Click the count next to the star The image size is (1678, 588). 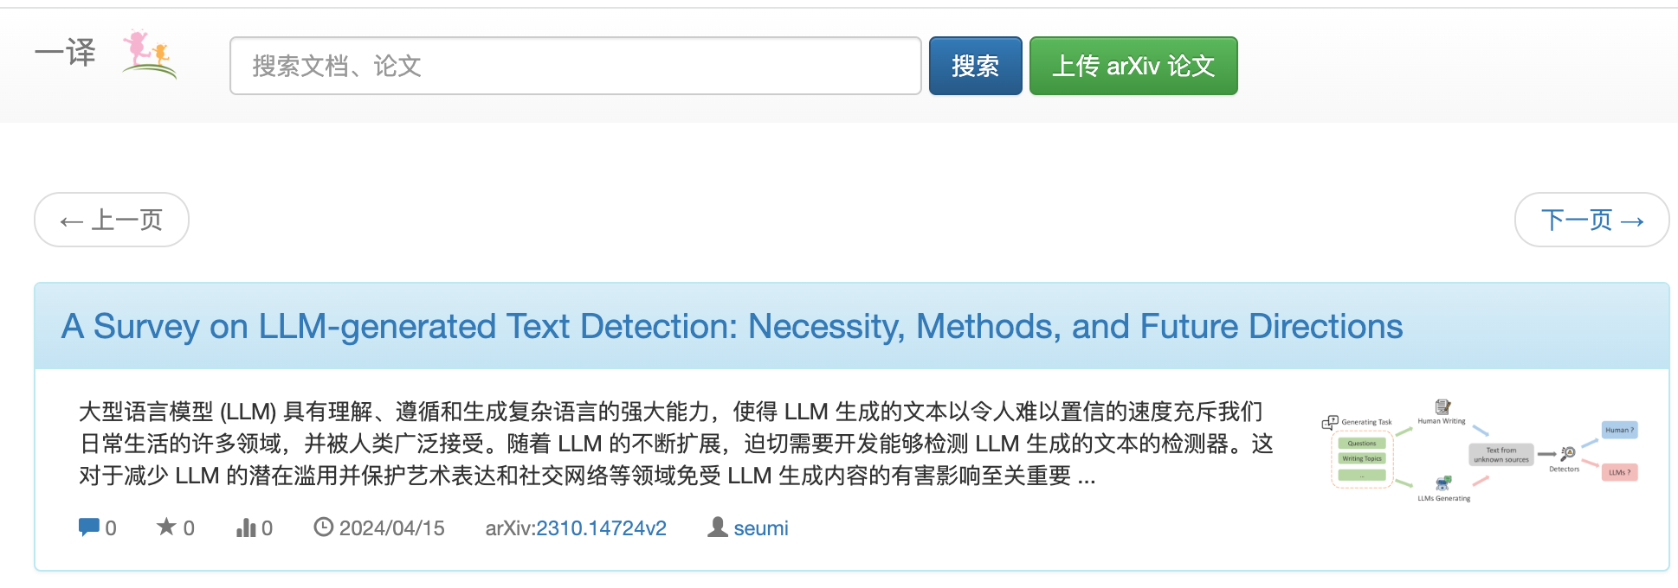[189, 528]
